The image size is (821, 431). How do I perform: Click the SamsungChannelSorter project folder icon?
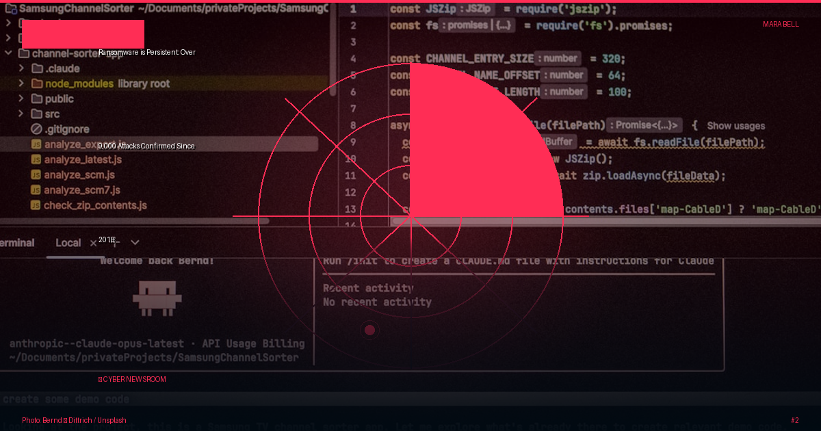[x=10, y=10]
